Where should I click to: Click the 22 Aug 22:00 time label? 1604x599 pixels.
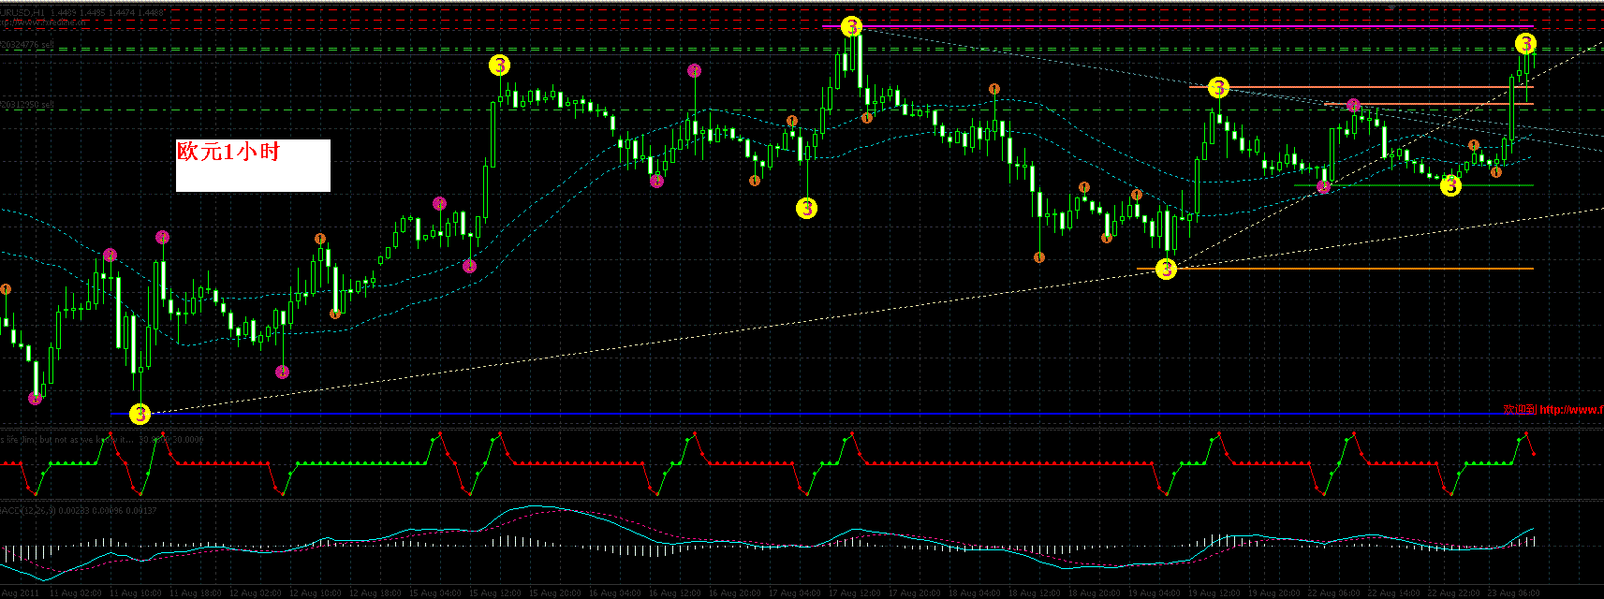[x=1454, y=593]
